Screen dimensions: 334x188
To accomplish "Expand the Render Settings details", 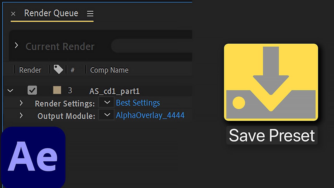I will pyautogui.click(x=21, y=103).
